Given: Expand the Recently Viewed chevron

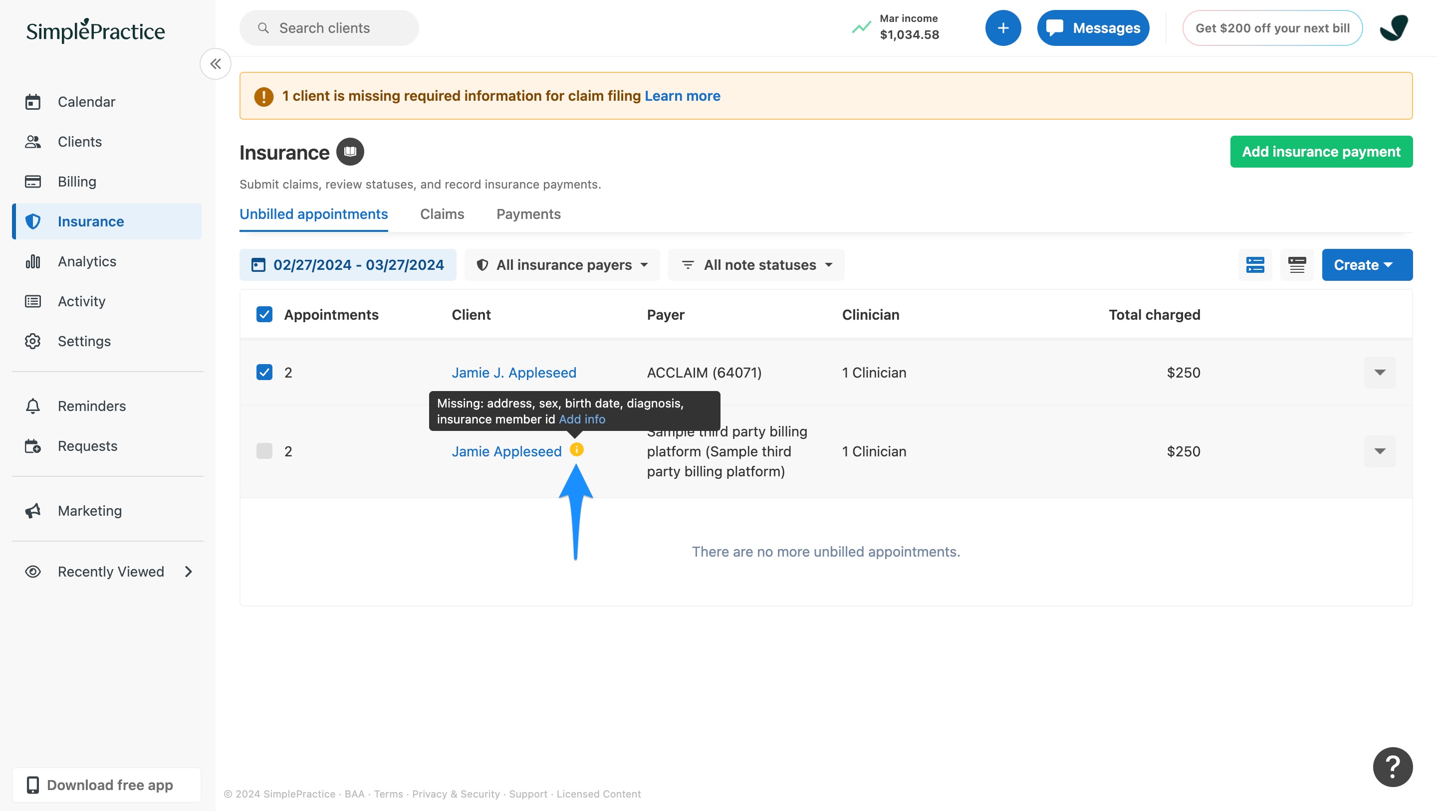Looking at the screenshot, I should 189,572.
